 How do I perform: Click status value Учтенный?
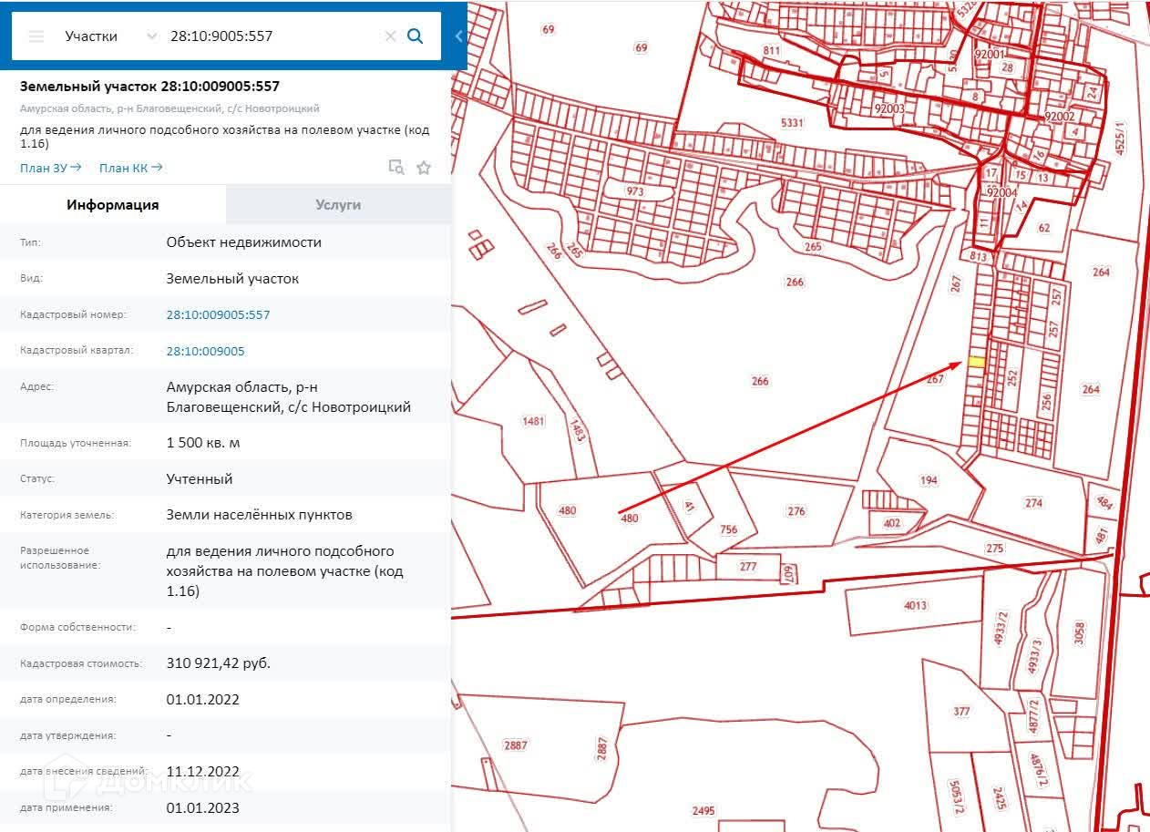[200, 478]
